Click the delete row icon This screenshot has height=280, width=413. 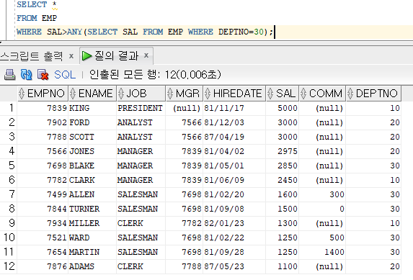[43, 75]
